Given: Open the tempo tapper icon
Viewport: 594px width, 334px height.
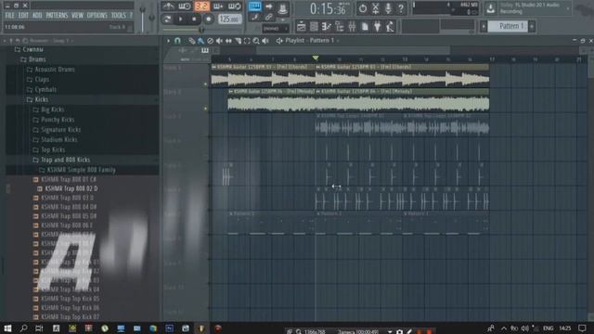Looking at the screenshot, I should (390, 27).
